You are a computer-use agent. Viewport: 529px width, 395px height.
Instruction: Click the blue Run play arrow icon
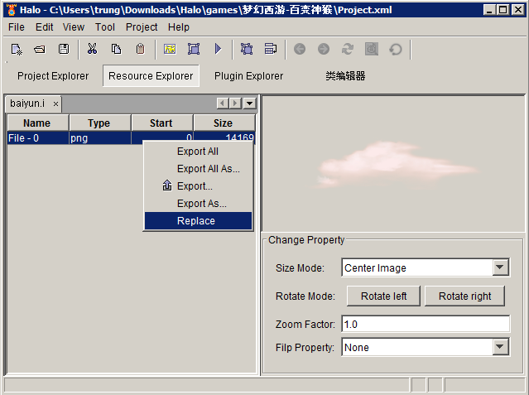[218, 50]
